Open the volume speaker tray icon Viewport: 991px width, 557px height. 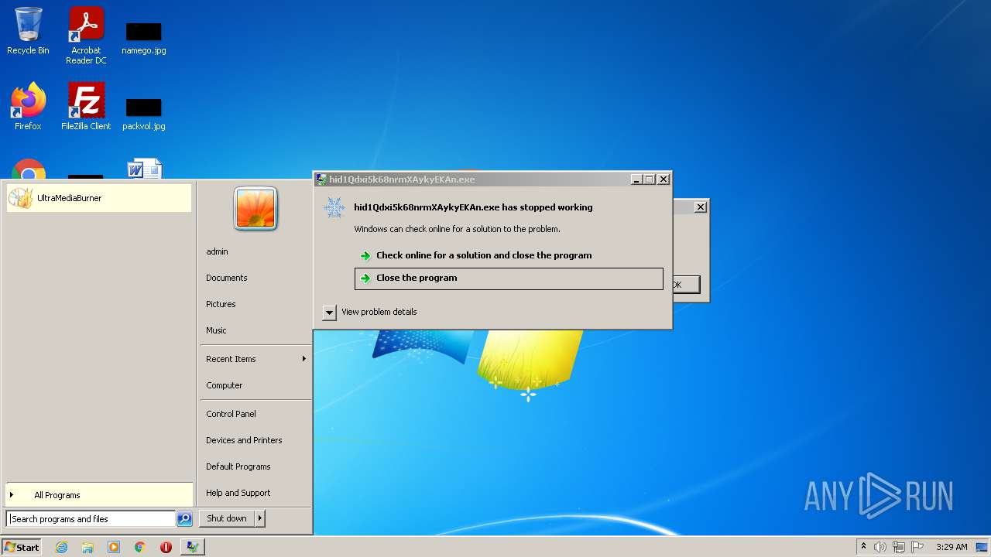pyautogui.click(x=880, y=547)
